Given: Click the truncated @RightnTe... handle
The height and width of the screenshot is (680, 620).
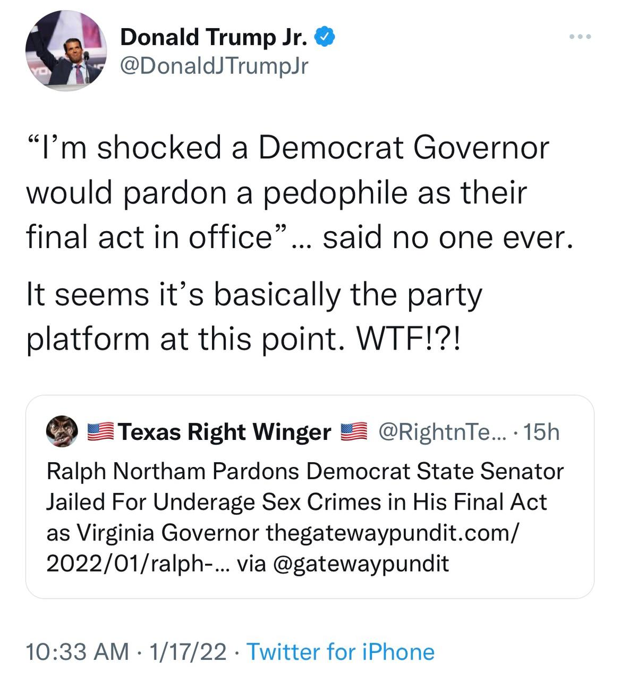Looking at the screenshot, I should coord(443,432).
